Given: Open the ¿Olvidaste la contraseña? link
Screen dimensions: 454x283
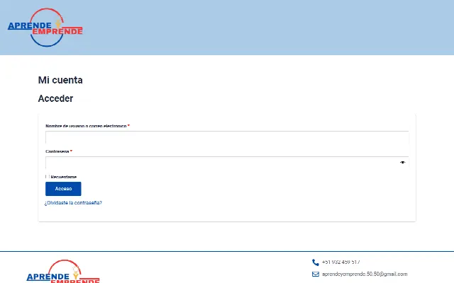Looking at the screenshot, I should point(73,203).
